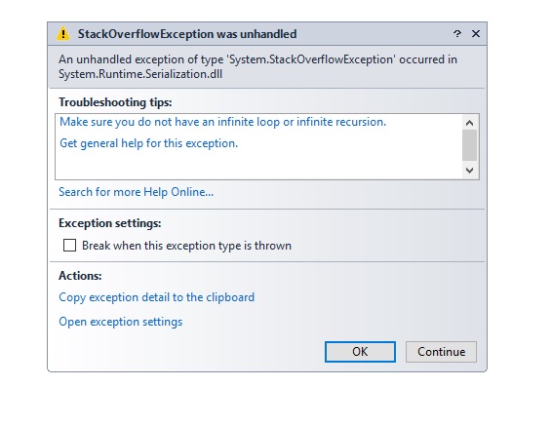Screen dimensions: 552x425
Task: Click the 'Actions:' heading
Action: [x=80, y=276]
